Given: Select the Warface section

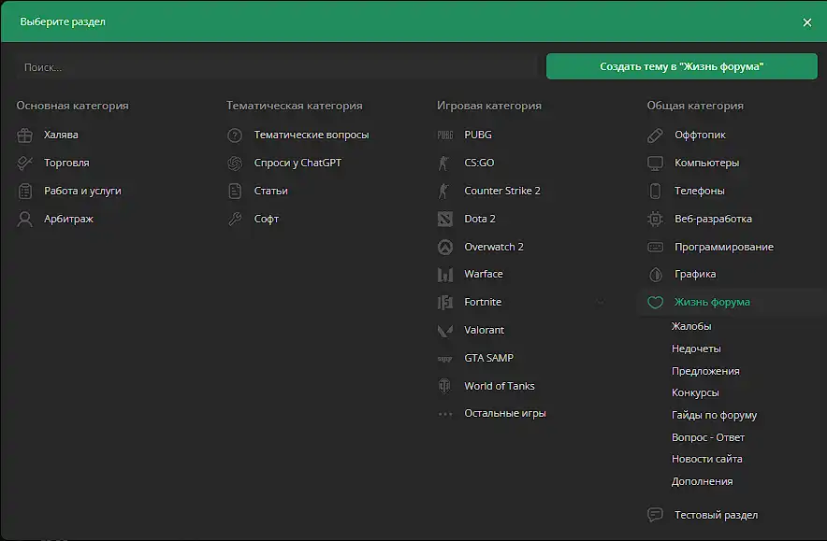Looking at the screenshot, I should [x=483, y=274].
